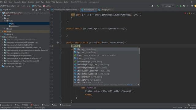Click the Stop square icon in toolbar
The image size is (196, 110).
tap(188, 6)
